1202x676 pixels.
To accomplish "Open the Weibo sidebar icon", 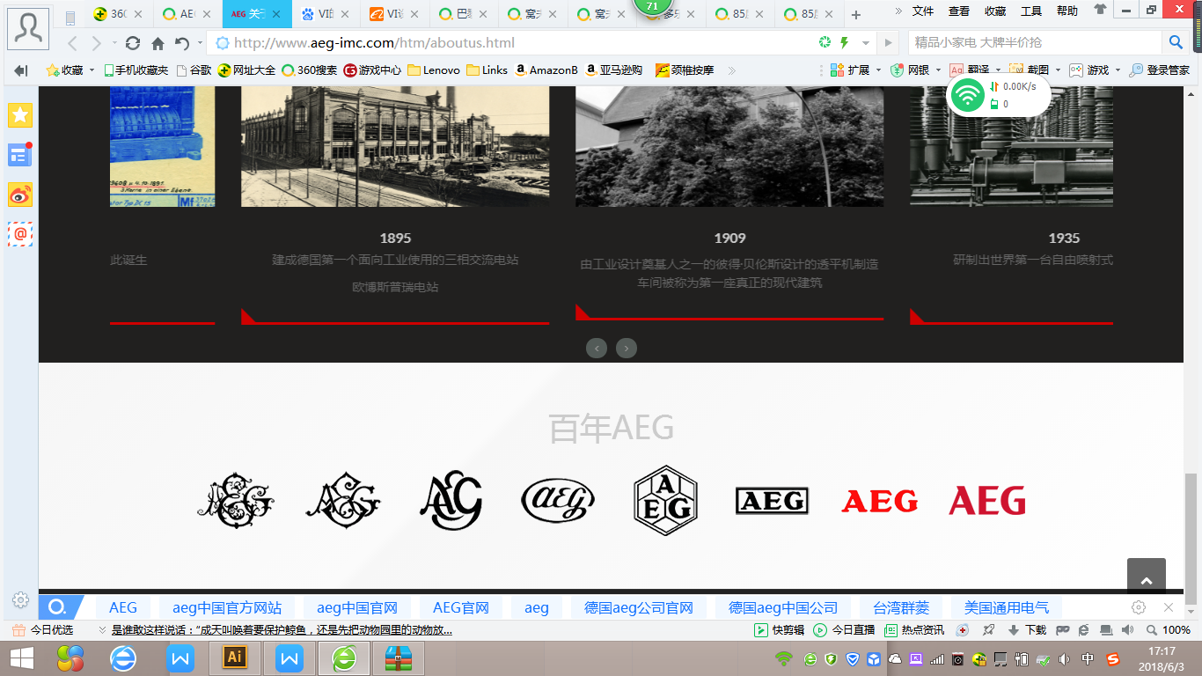I will (20, 195).
